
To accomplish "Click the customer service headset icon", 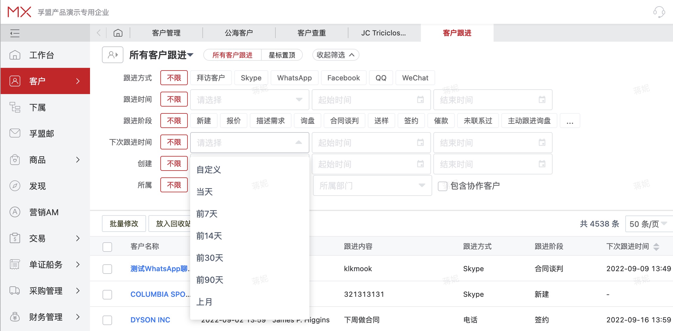I will click(x=659, y=12).
